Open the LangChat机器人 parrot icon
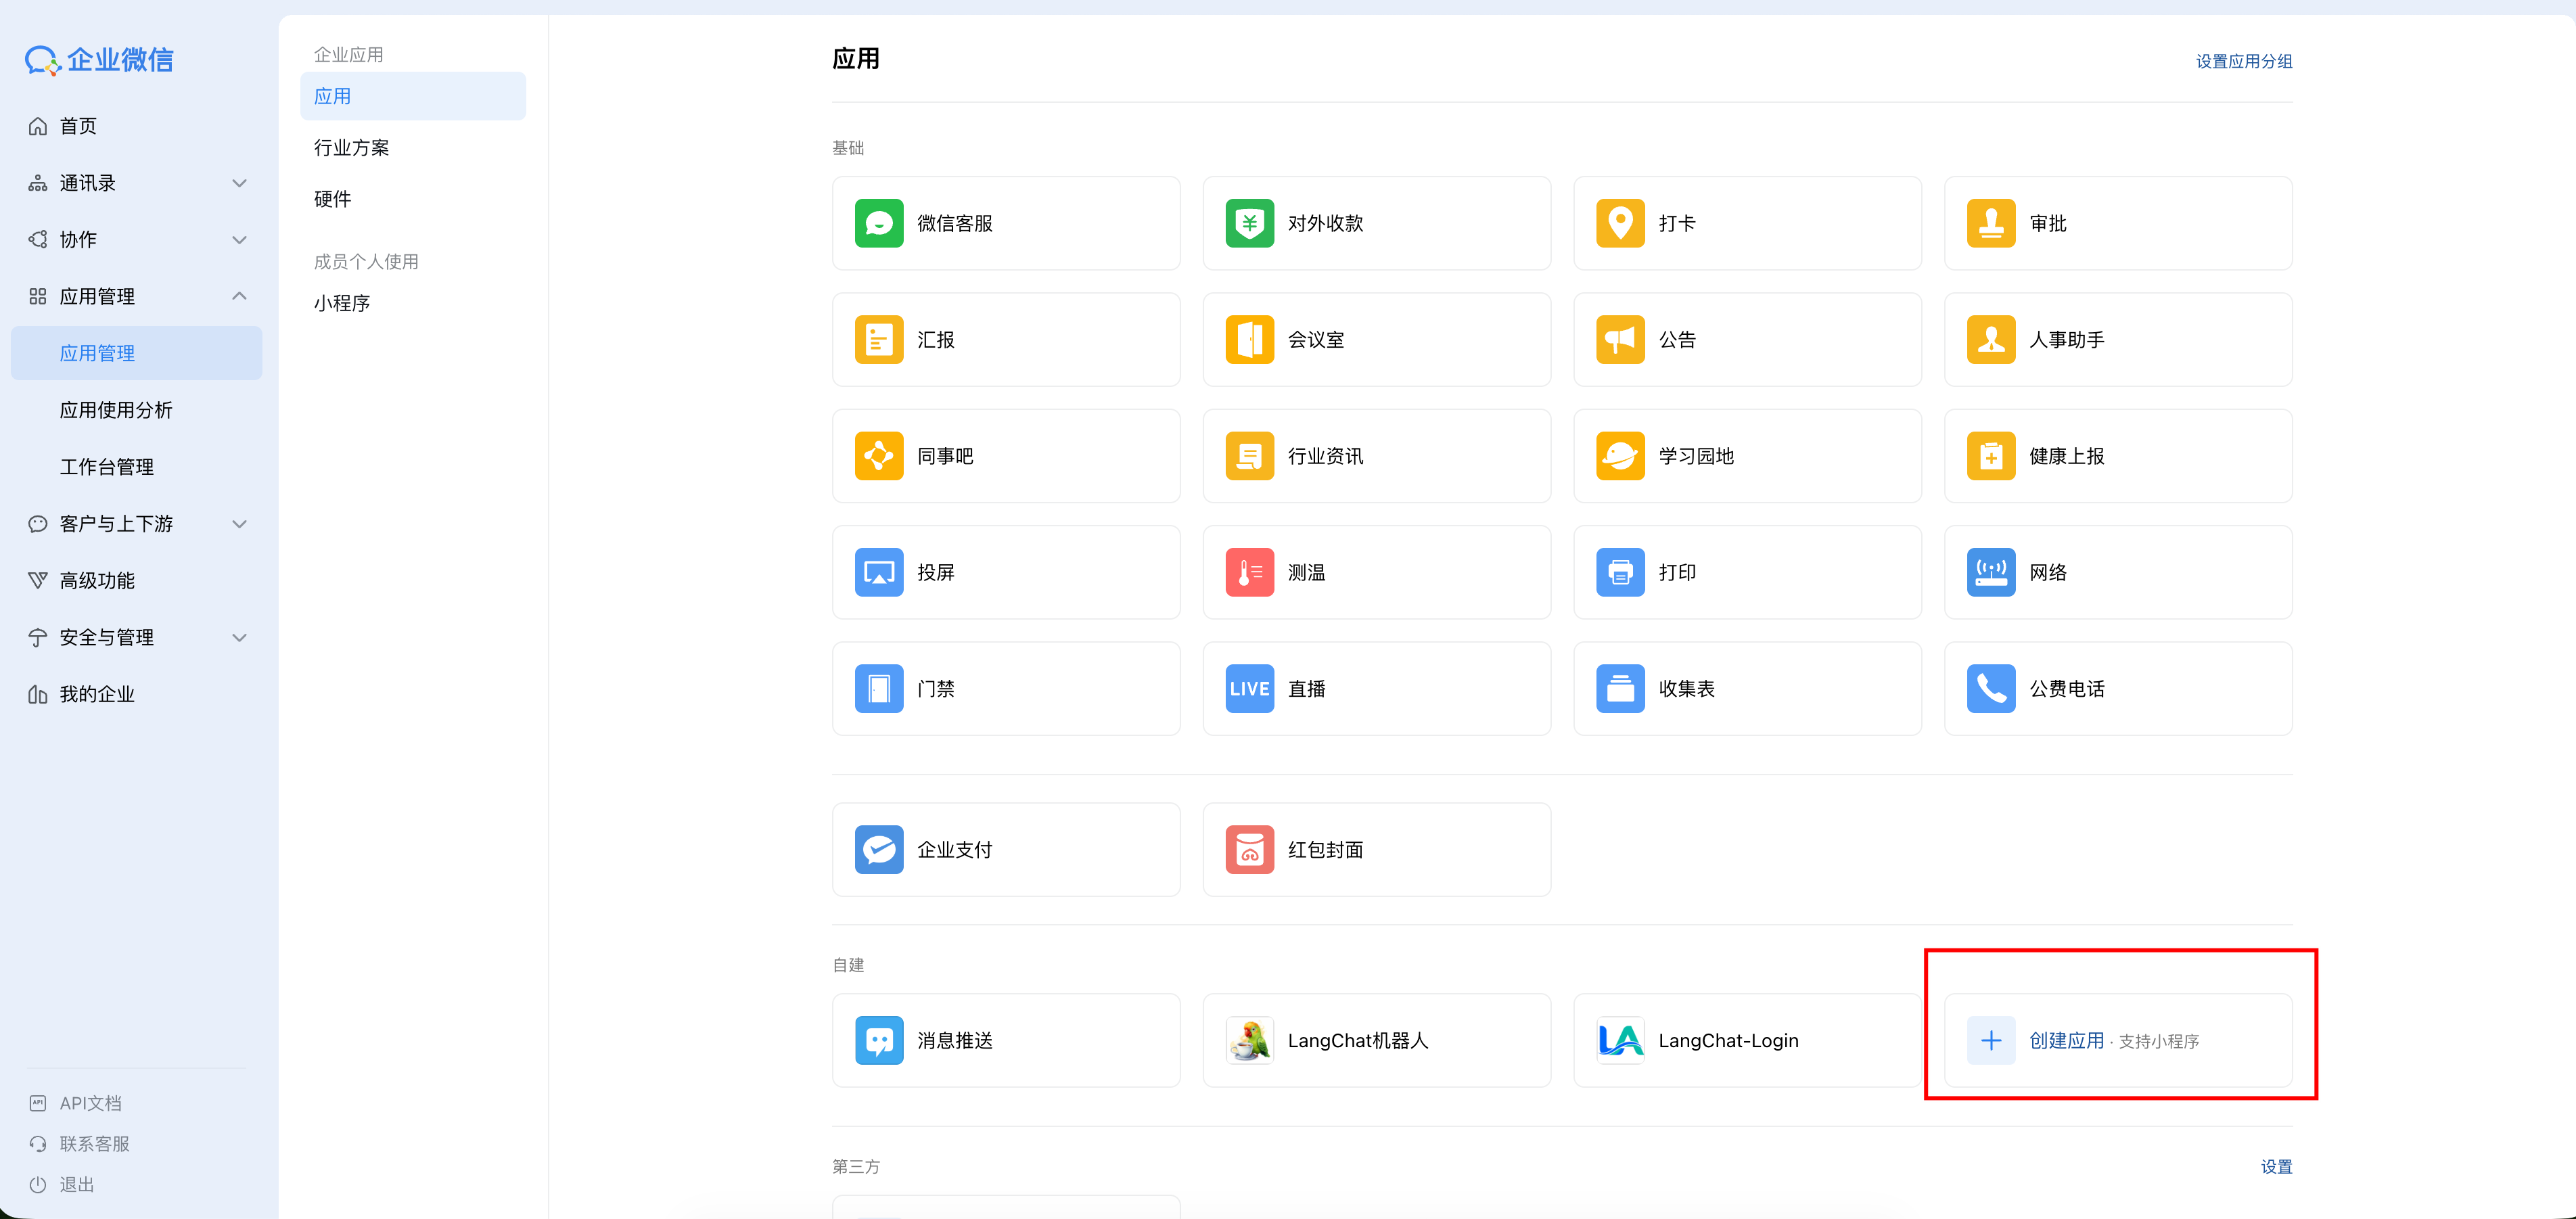The image size is (2576, 1219). [1249, 1040]
